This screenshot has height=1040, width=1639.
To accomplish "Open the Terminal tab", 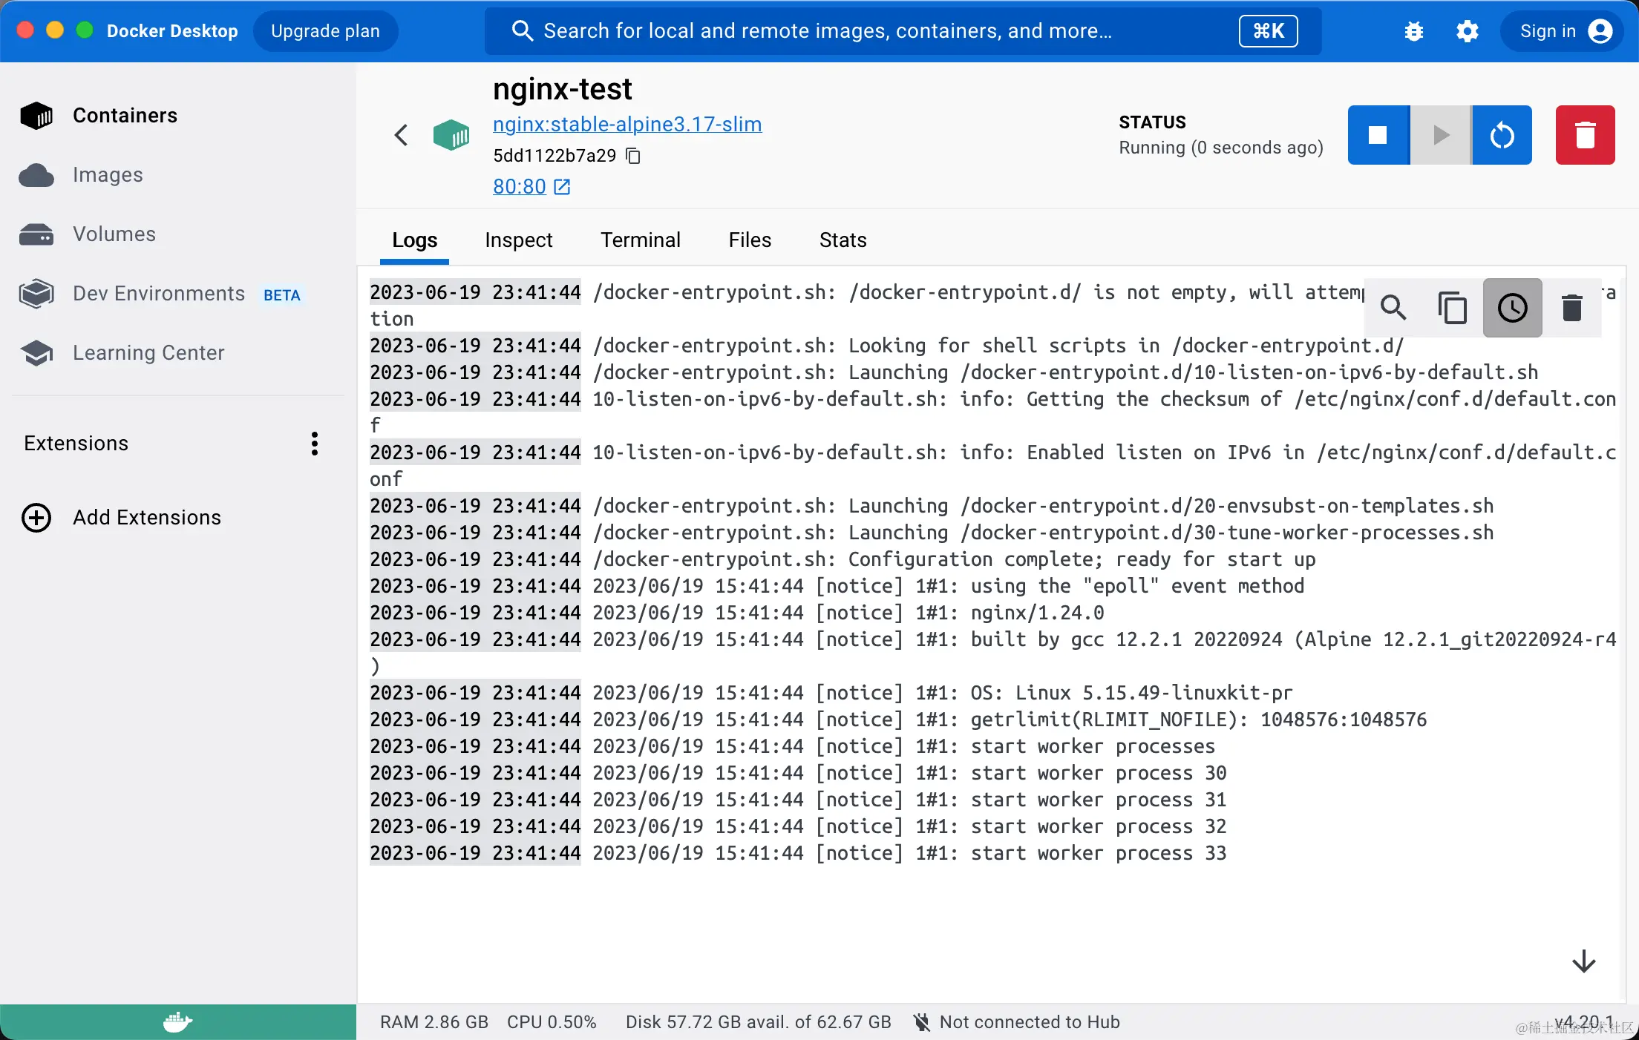I will click(640, 240).
